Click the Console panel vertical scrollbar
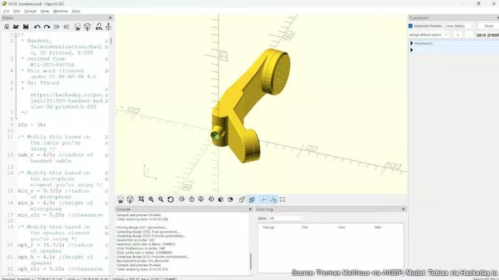Viewport: 499px width, 280px height. coord(250,260)
